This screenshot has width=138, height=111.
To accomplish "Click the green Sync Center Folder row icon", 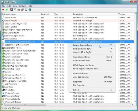I will click(3, 57).
